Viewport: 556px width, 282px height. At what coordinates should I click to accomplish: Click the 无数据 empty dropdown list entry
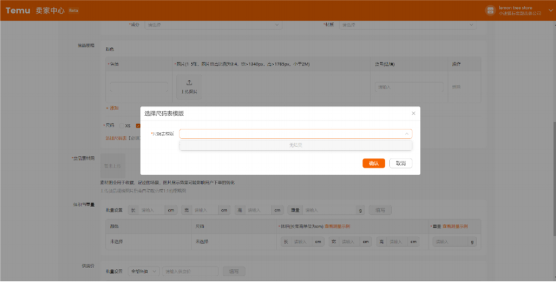[x=295, y=145]
